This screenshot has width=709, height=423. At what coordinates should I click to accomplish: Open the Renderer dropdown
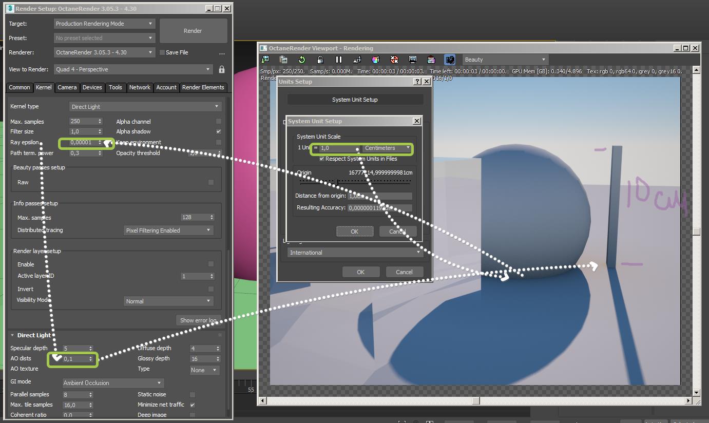(x=104, y=52)
